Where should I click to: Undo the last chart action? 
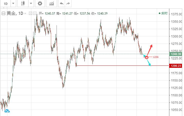point(62,4)
